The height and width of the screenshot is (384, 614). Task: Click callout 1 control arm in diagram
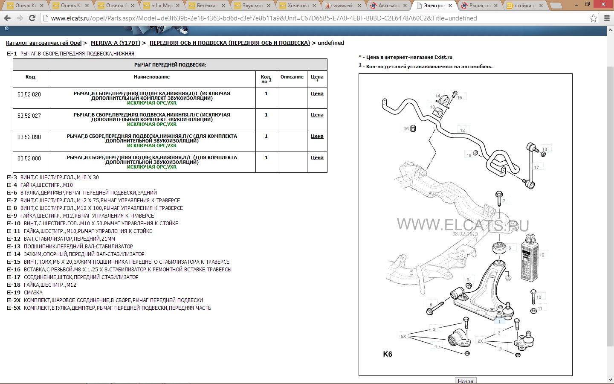click(499, 322)
